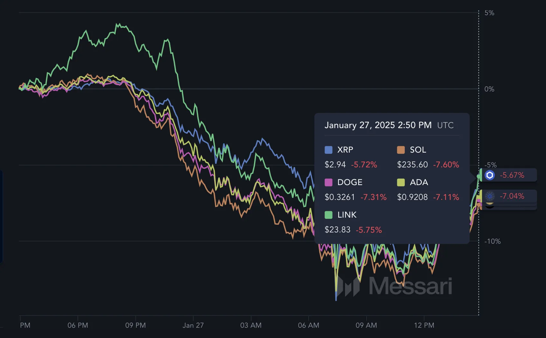
Task: Click the 12 PM axis marker
Action: tap(424, 325)
